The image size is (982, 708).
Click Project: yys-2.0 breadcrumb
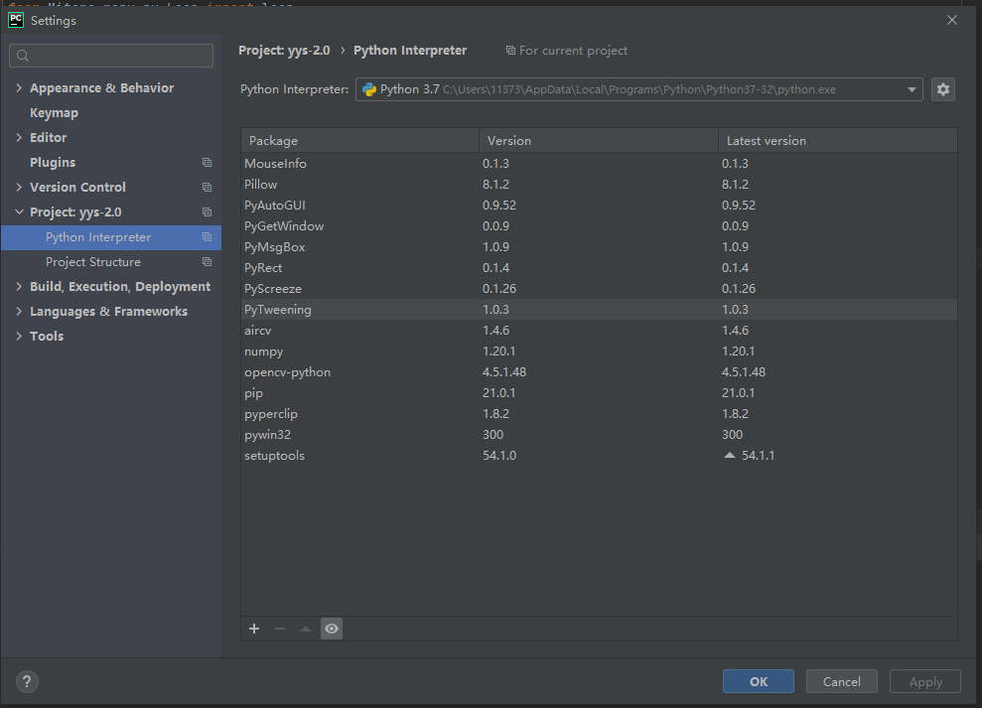(x=284, y=50)
